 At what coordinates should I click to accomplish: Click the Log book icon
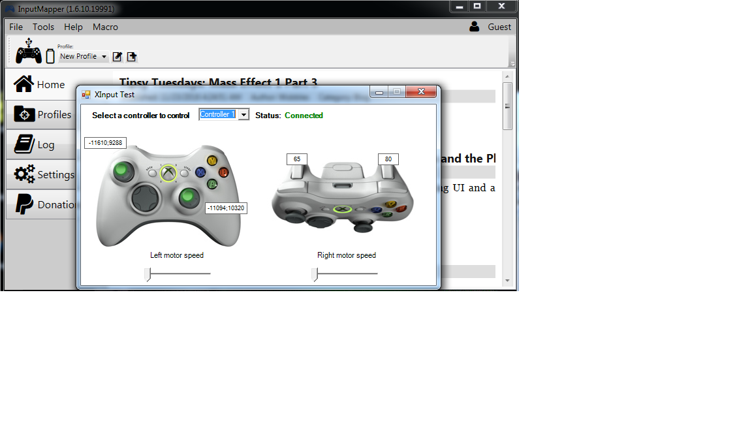click(24, 144)
